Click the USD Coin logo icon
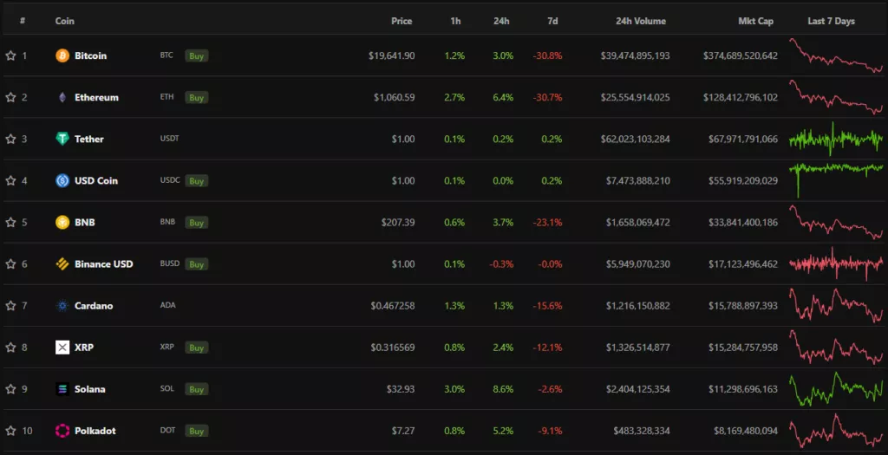This screenshot has width=888, height=455. 62,180
